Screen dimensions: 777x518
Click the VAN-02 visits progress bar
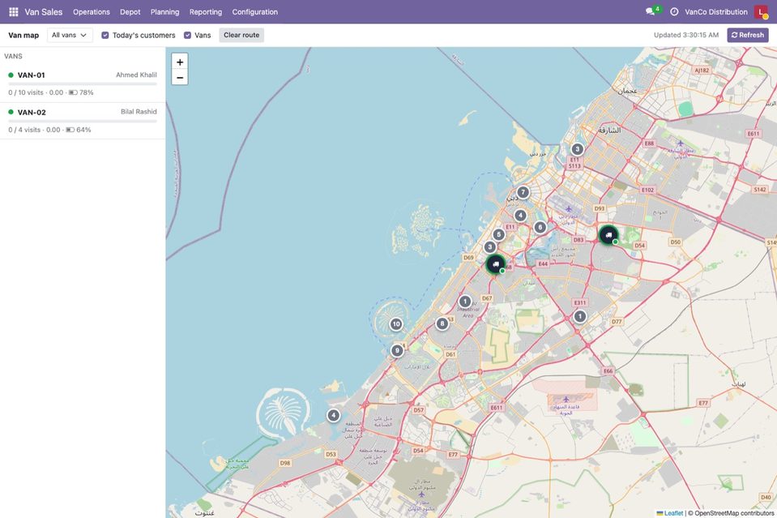pos(83,121)
